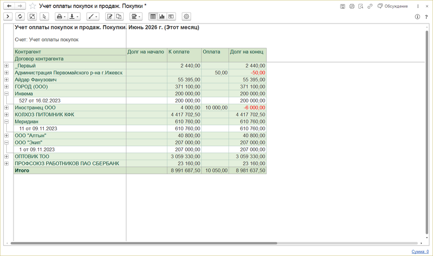Add the report to favorites with the star

click(x=33, y=6)
